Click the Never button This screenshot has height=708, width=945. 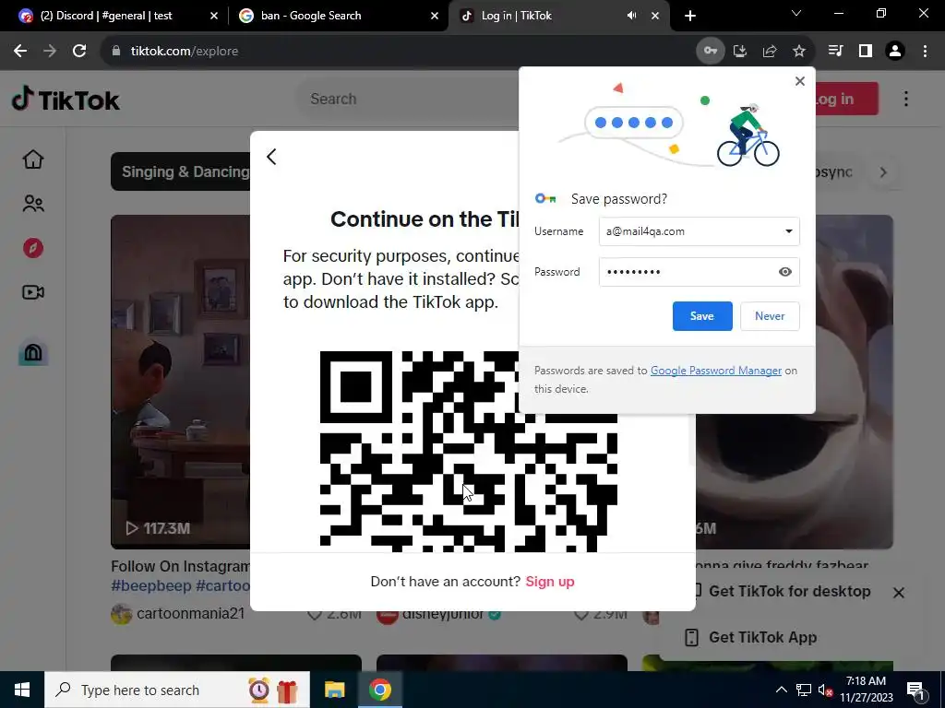770,316
